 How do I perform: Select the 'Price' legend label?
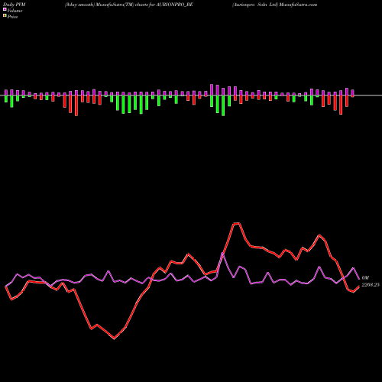click(x=12, y=17)
